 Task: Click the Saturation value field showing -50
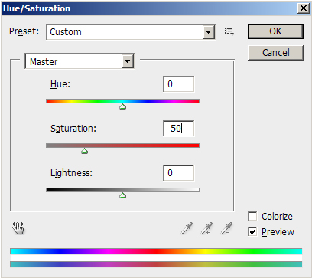click(178, 129)
